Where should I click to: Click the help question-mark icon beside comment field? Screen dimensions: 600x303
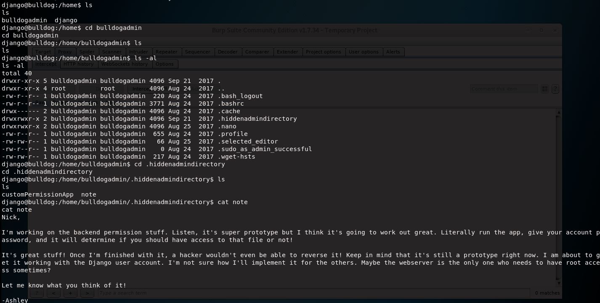(x=555, y=89)
